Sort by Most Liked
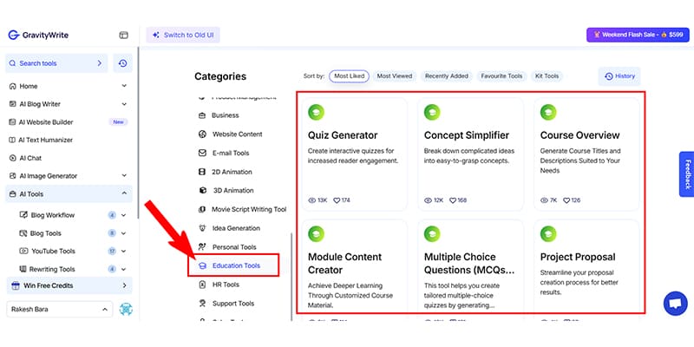The width and height of the screenshot is (694, 347). pyautogui.click(x=350, y=76)
